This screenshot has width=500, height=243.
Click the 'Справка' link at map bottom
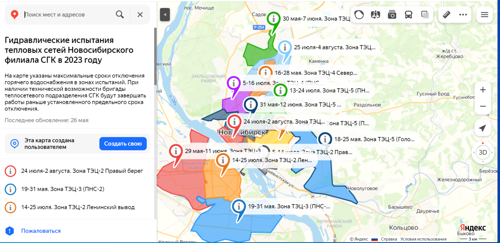point(389,239)
